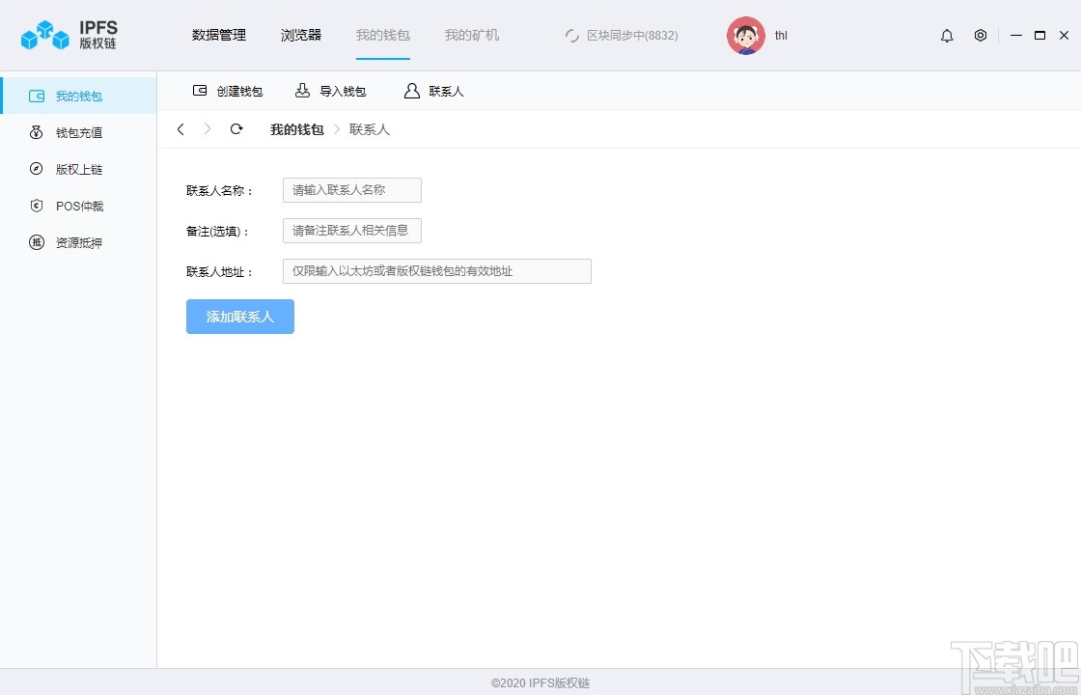Screen dimensions: 1081x695
Task: Refresh the page with the reload icon
Action: (x=236, y=128)
